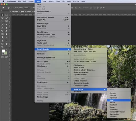
Task: Expand the Layer Style submenu
Action: pyautogui.click(x=69, y=26)
